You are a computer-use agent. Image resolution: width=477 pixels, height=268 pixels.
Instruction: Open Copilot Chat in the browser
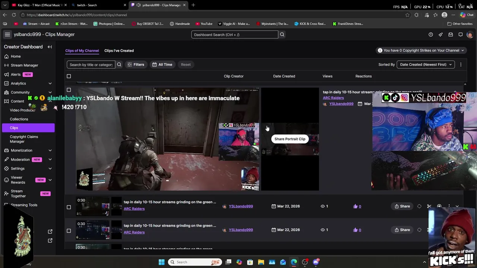point(466,15)
